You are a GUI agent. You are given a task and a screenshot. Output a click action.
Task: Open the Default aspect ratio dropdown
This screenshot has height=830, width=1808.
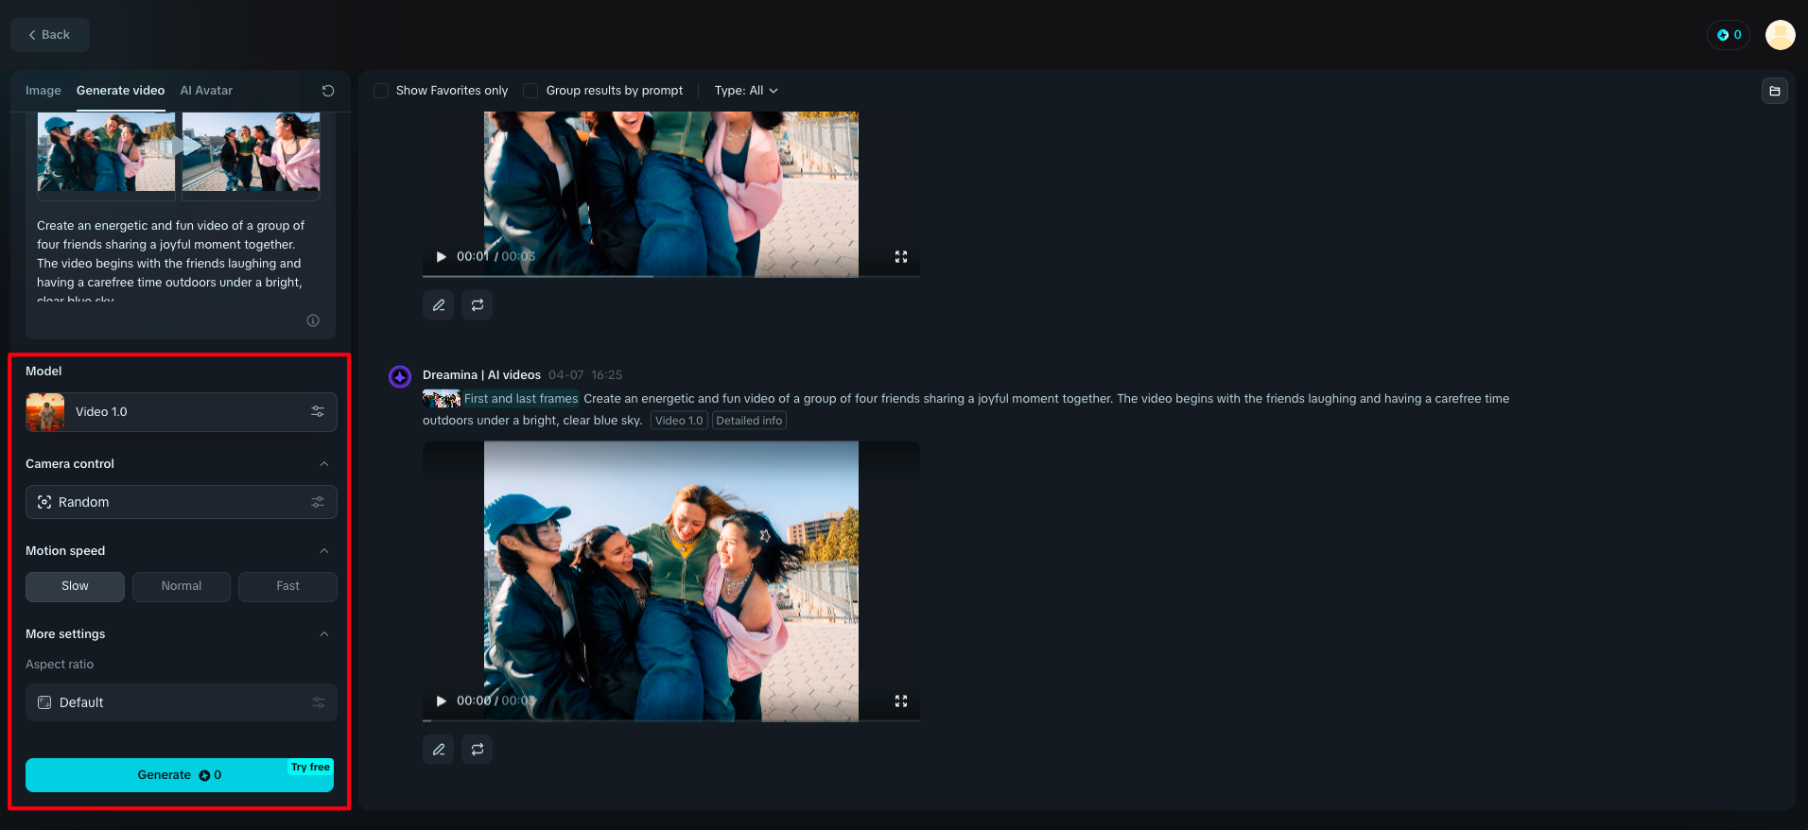point(182,702)
